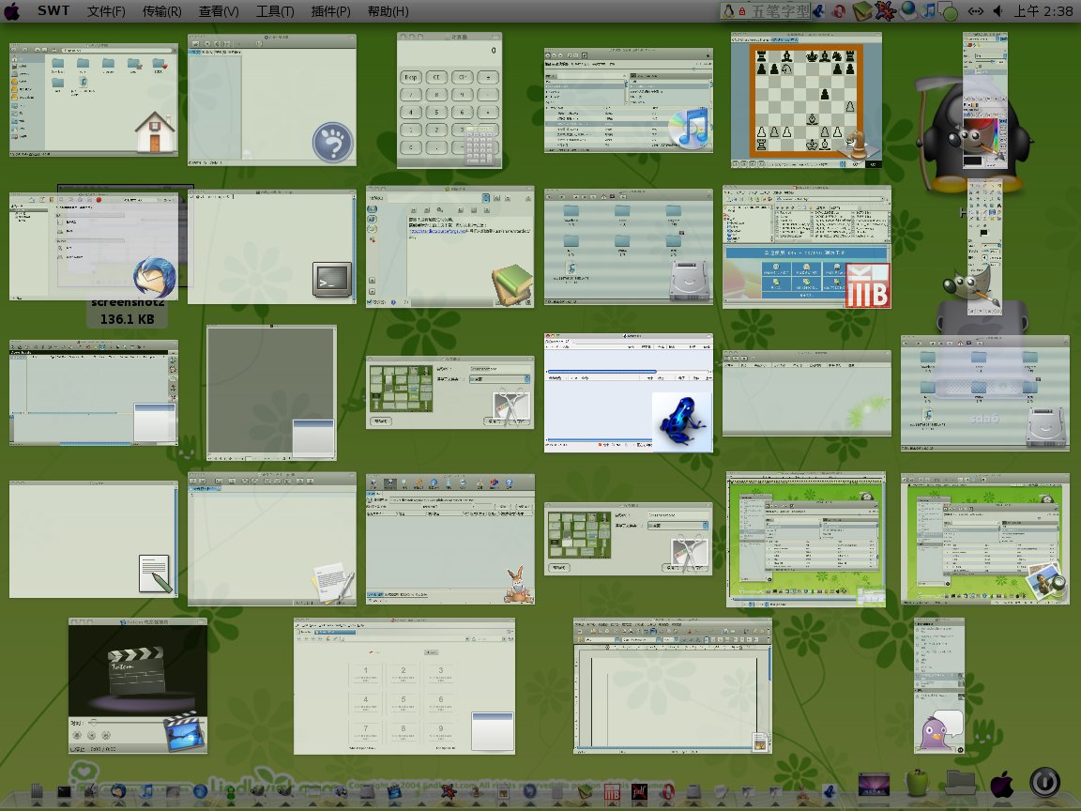Open the 插件(P) menu
The width and height of the screenshot is (1081, 811).
point(331,11)
